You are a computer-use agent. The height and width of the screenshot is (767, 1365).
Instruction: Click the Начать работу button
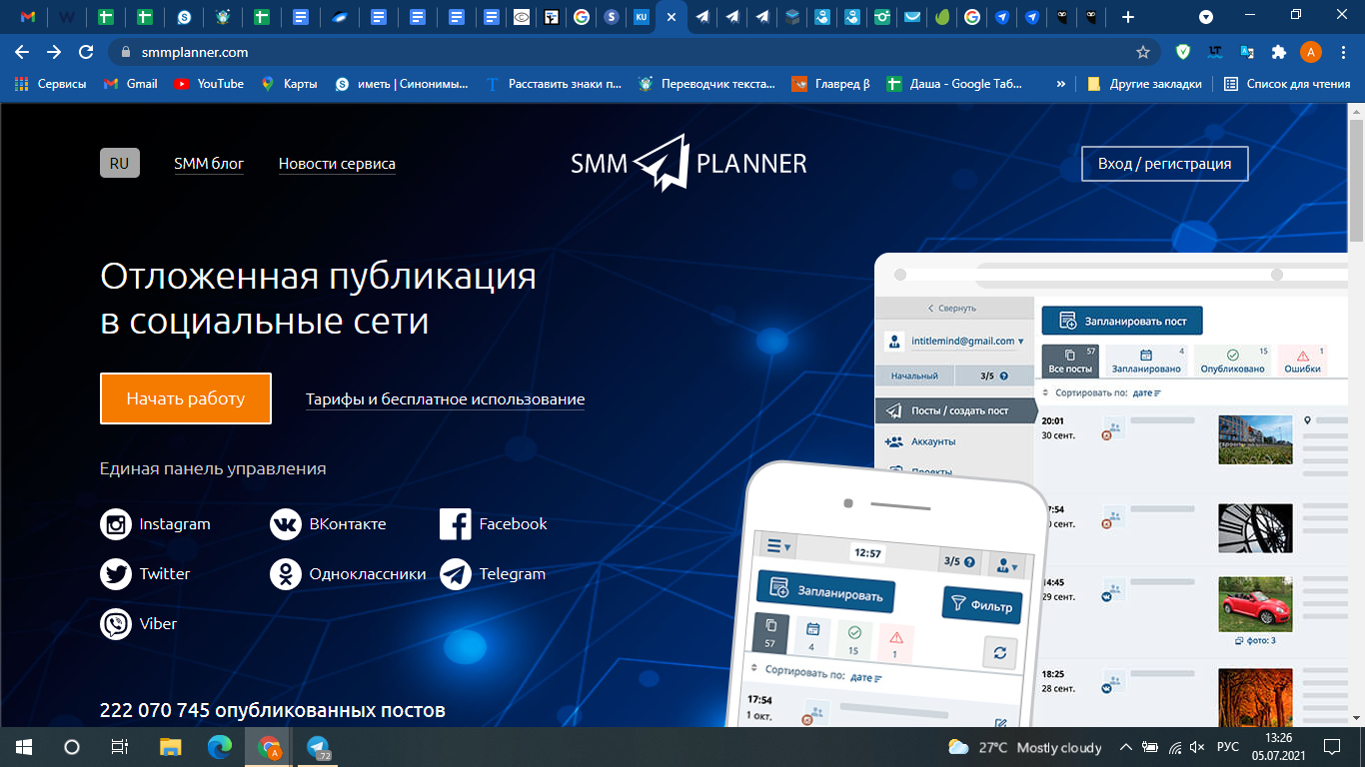pos(186,398)
